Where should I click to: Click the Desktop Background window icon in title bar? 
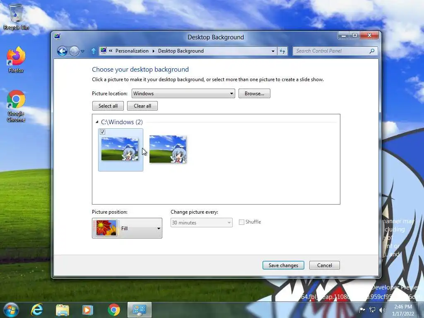(x=57, y=36)
